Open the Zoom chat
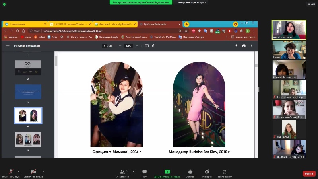Viewport: 318px width, 179px height. (144, 174)
